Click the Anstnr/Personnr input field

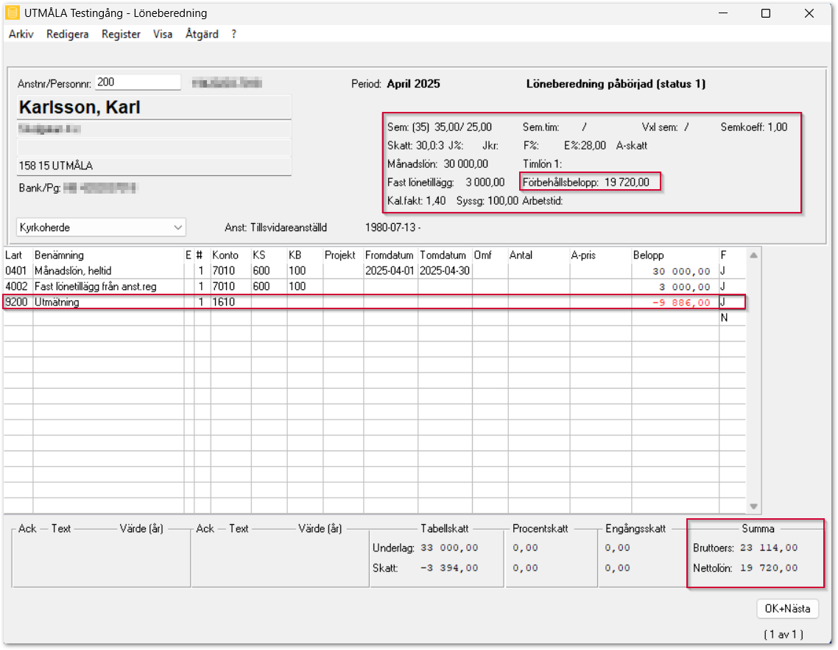[x=138, y=83]
